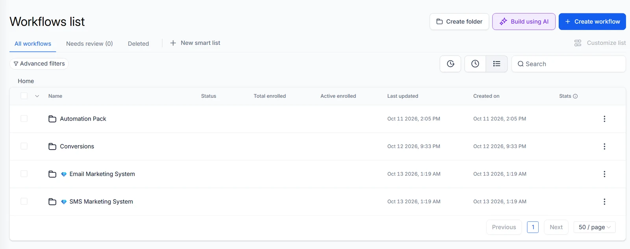The width and height of the screenshot is (630, 249).
Task: Open three-dot menu for Email Marketing System
Action: click(604, 174)
